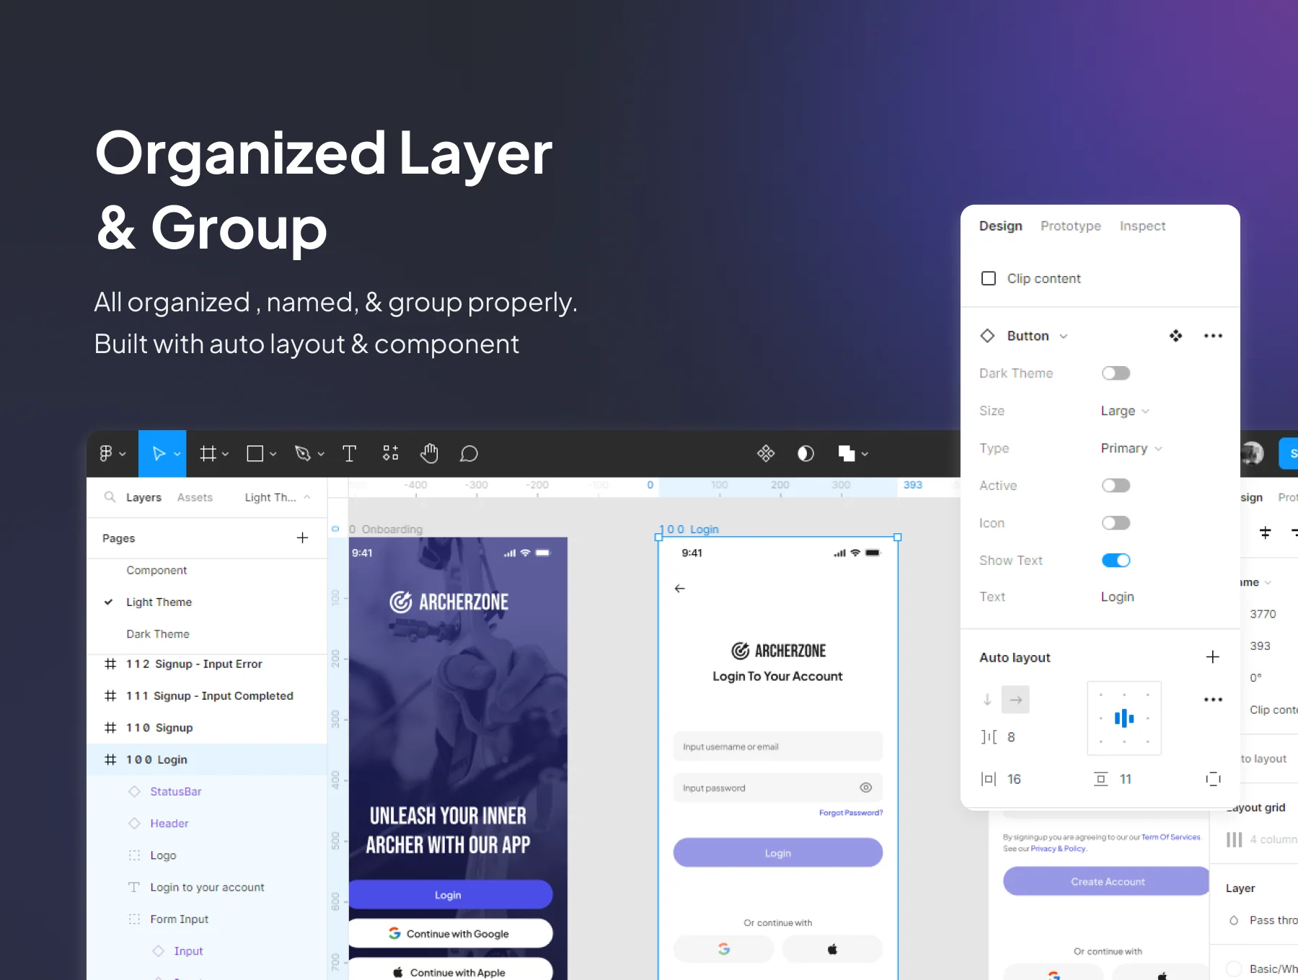This screenshot has width=1298, height=980.
Task: Add a new page with the plus icon
Action: 302,538
